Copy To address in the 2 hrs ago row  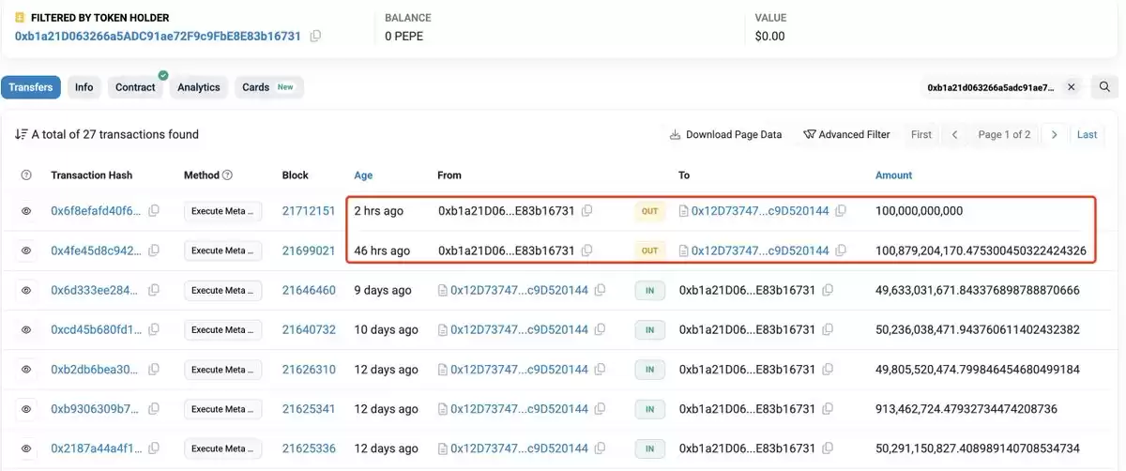842,211
